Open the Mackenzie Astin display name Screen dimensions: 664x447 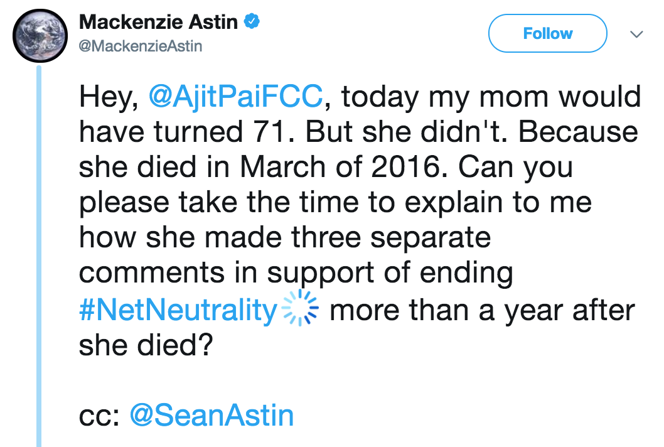159,23
